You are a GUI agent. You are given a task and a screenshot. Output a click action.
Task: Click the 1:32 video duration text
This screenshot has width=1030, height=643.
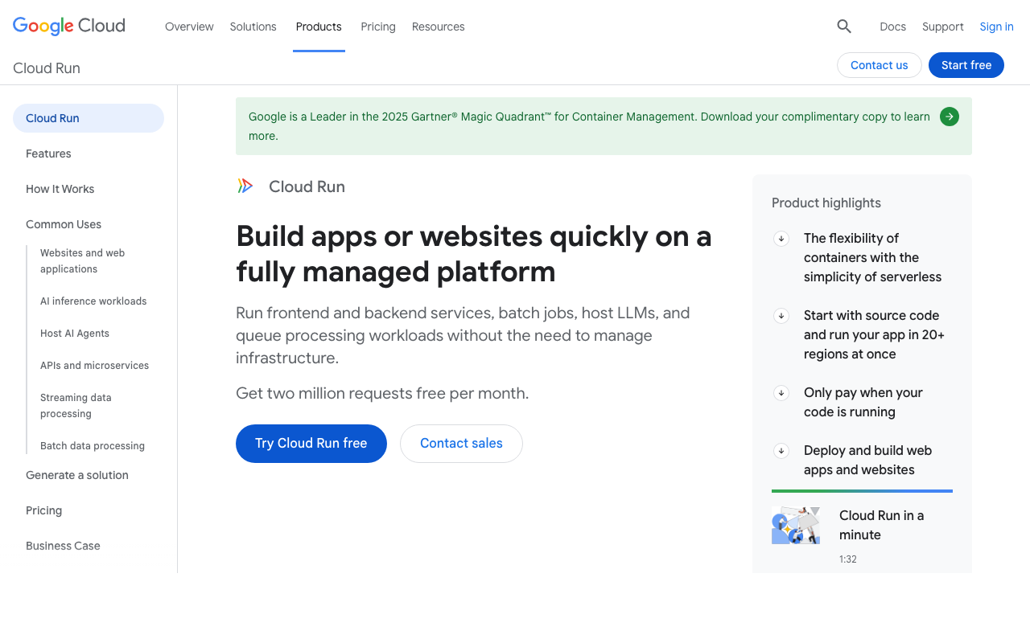coord(848,559)
